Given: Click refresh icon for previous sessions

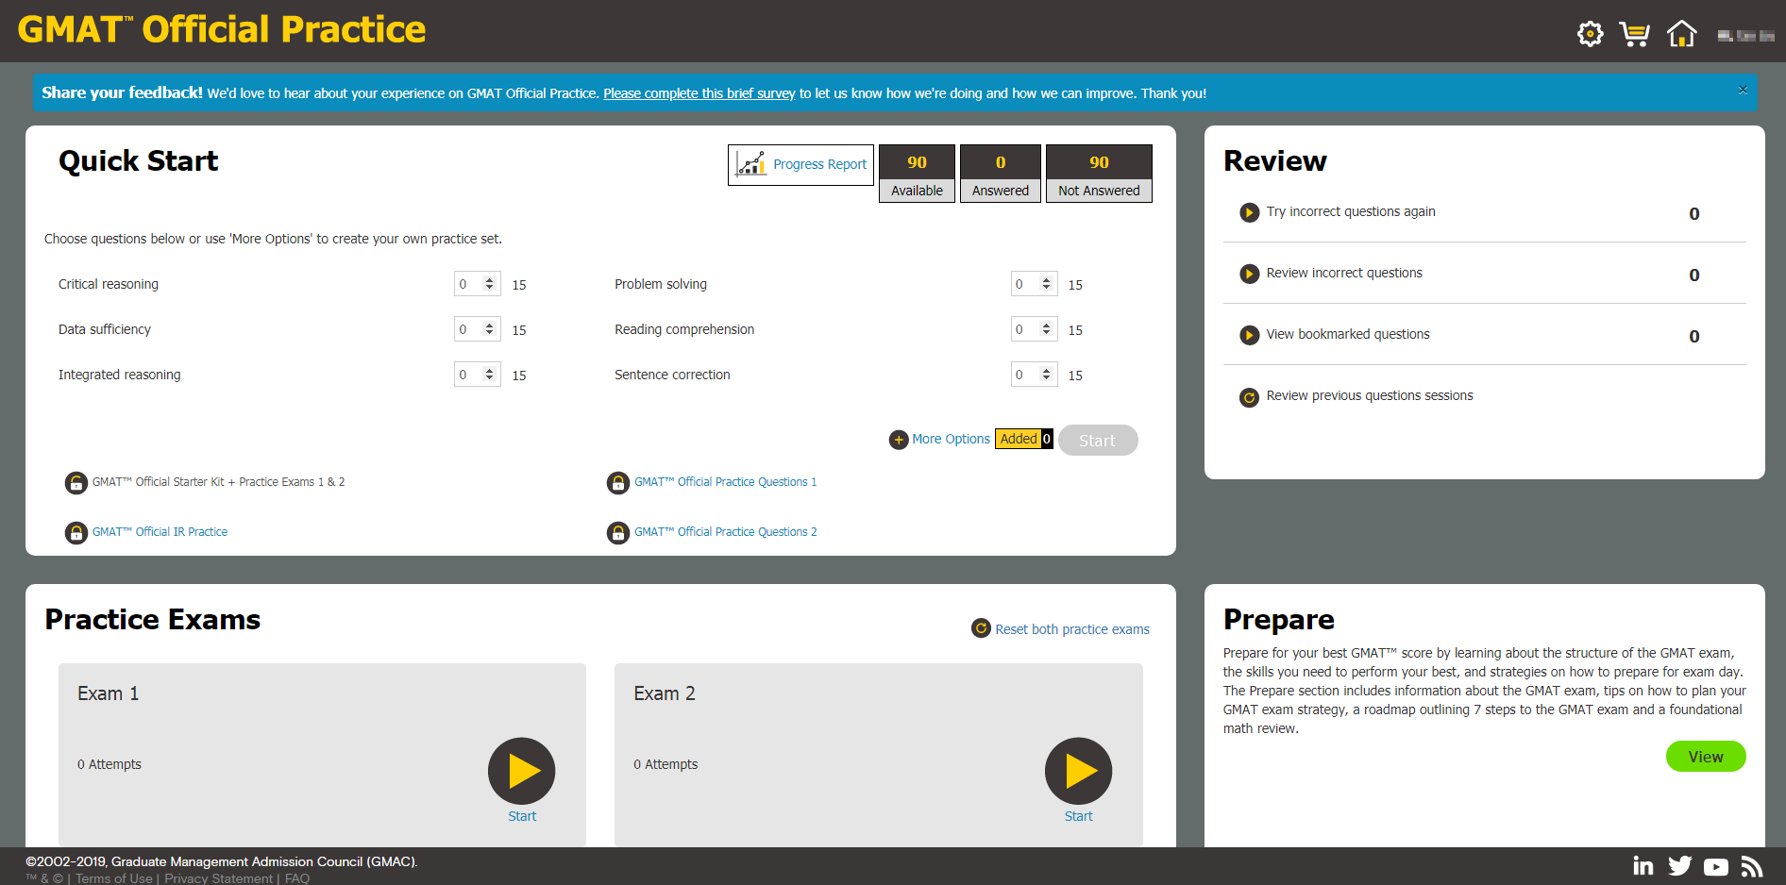Looking at the screenshot, I should coord(1249,397).
